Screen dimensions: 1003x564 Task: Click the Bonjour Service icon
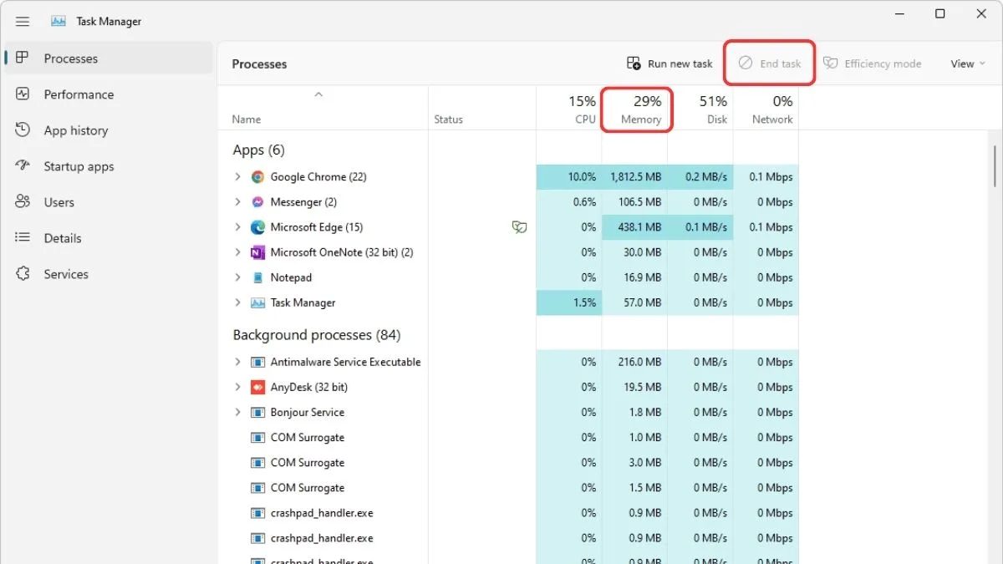(x=257, y=412)
